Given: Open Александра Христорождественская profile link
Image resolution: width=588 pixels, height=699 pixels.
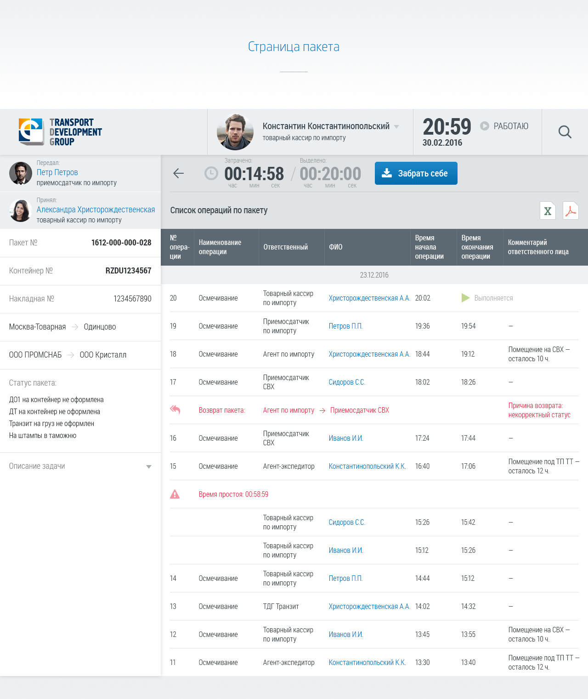Looking at the screenshot, I should pos(96,210).
